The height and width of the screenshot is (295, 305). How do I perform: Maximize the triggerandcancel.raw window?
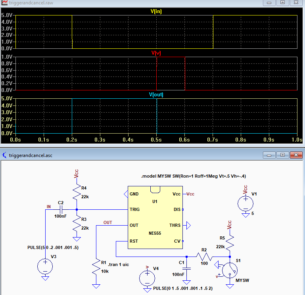tap(283, 2)
